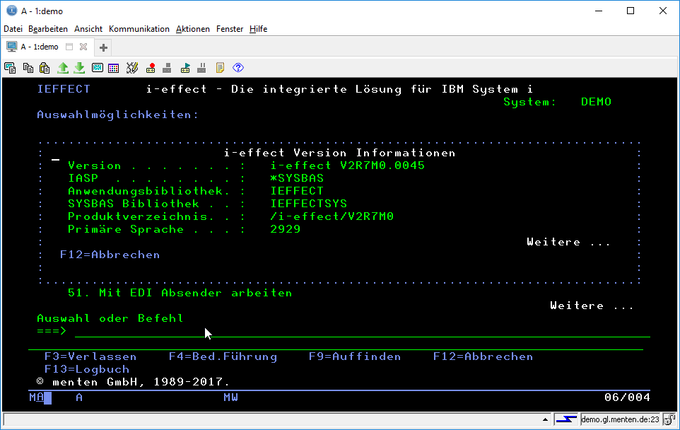This screenshot has width=680, height=430.
Task: Click the Auswahl oder Befehl prompt label
Action: pyautogui.click(x=110, y=318)
